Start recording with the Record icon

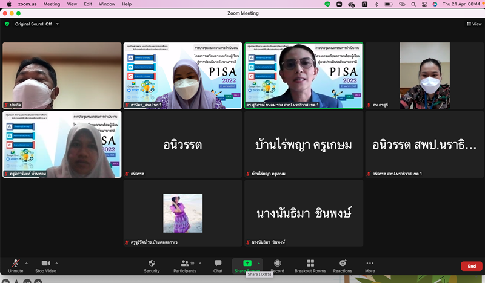pyautogui.click(x=277, y=264)
